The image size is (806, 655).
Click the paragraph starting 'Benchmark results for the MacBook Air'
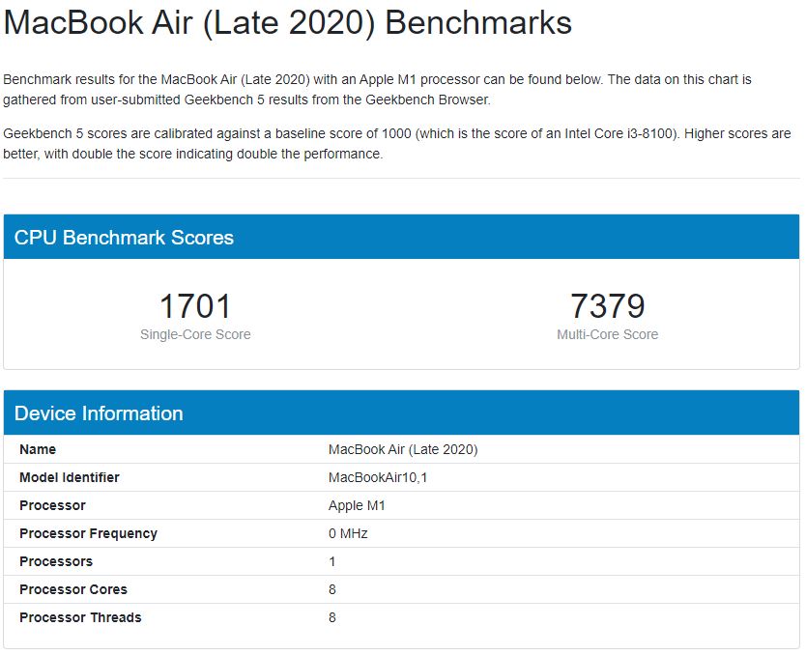coord(377,90)
